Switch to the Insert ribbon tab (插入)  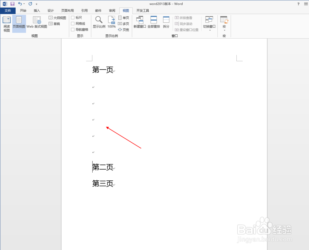click(x=37, y=10)
